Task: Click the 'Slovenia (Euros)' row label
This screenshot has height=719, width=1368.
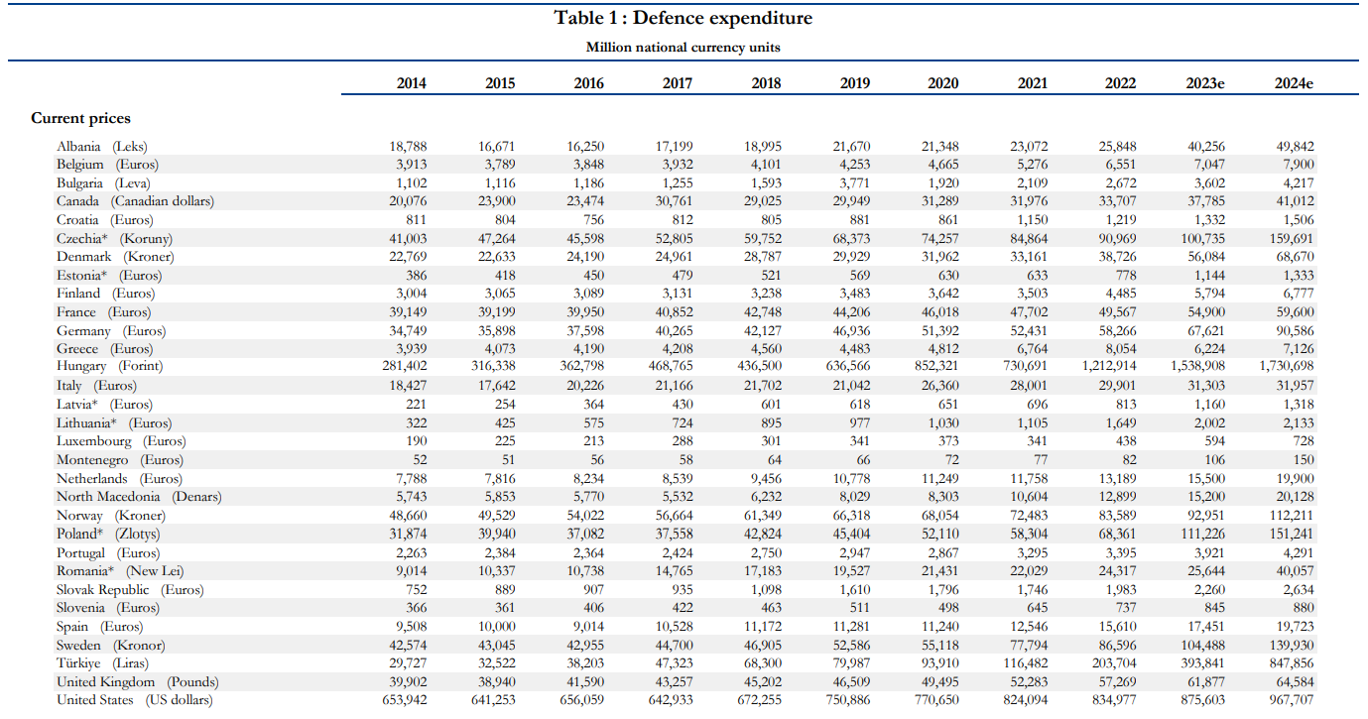Action: pos(108,608)
